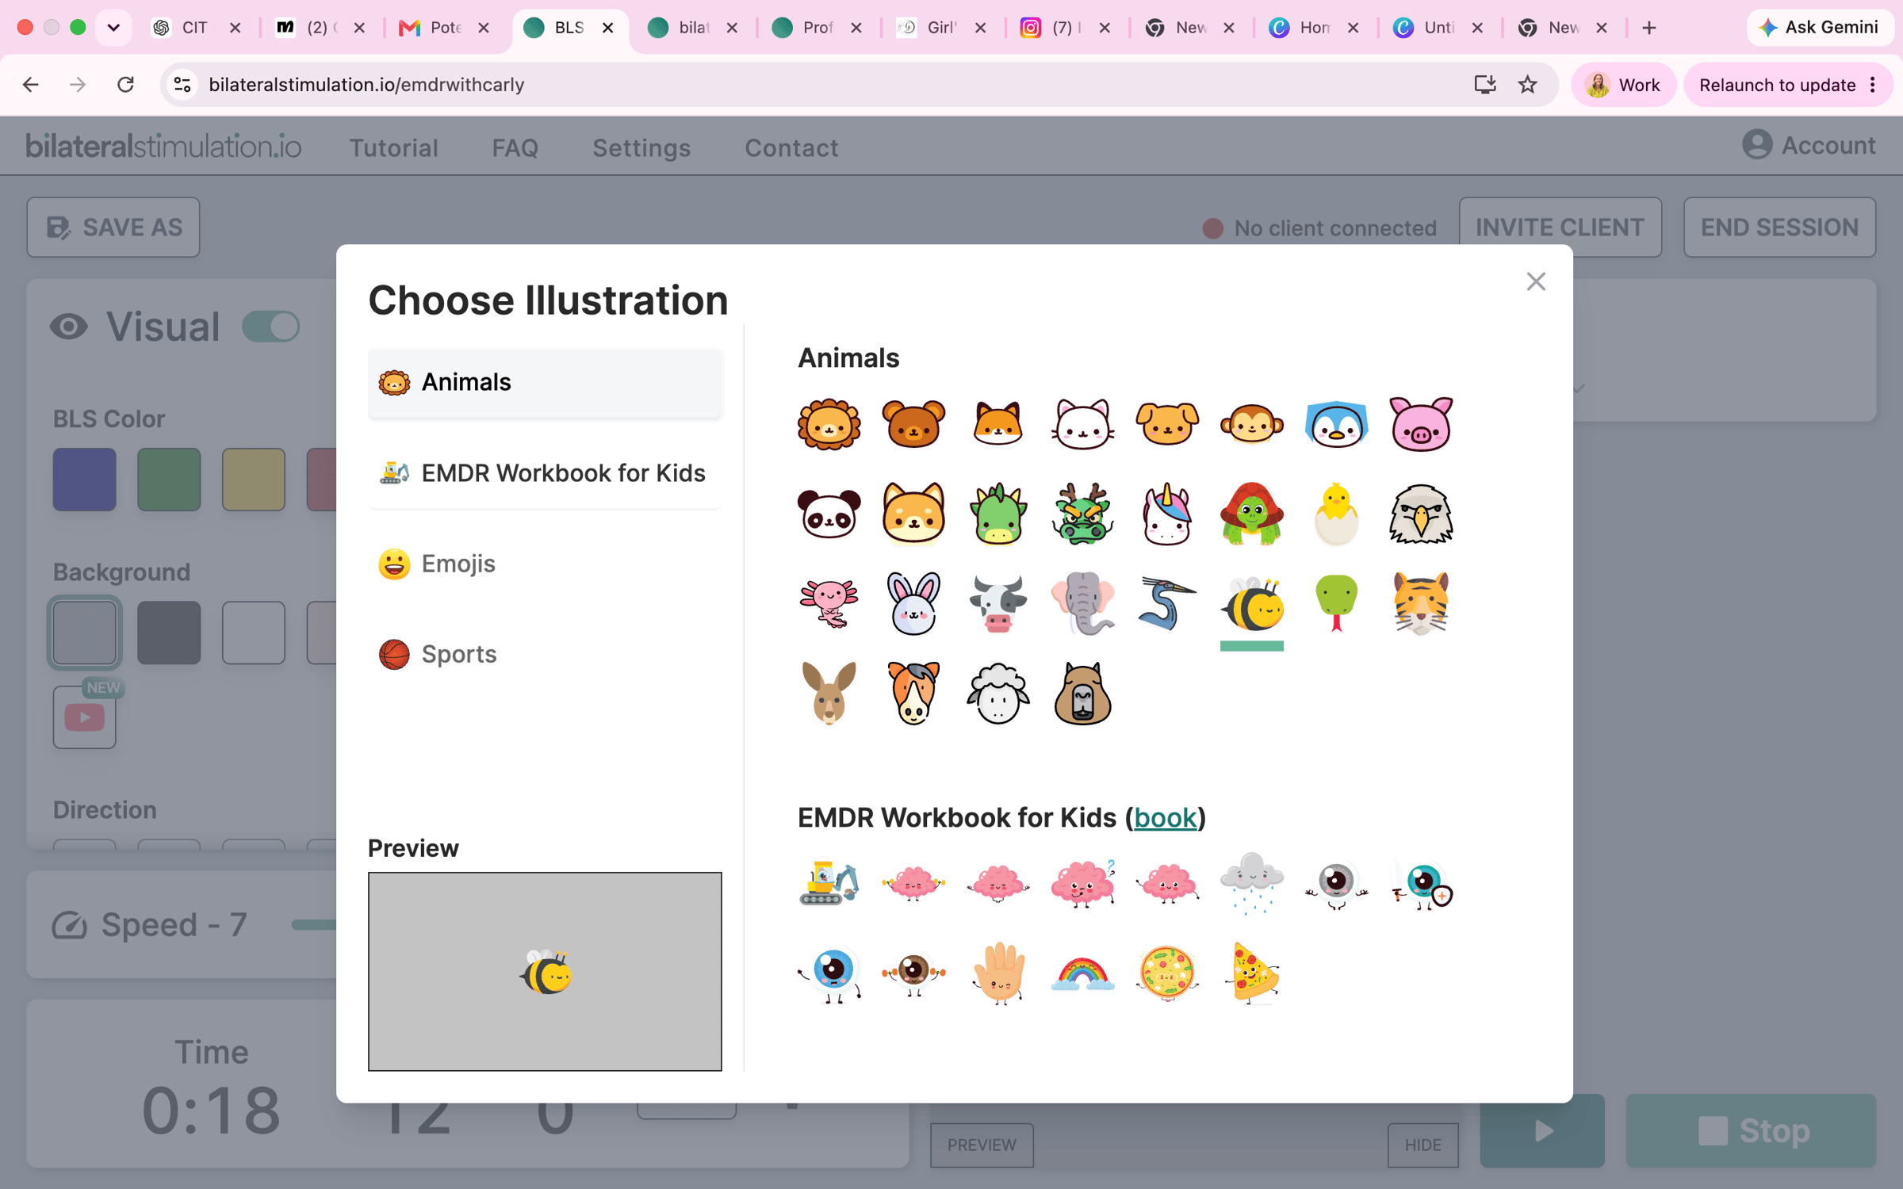Select the unicorn illustration
Viewport: 1903px width, 1189px height.
tap(1167, 514)
